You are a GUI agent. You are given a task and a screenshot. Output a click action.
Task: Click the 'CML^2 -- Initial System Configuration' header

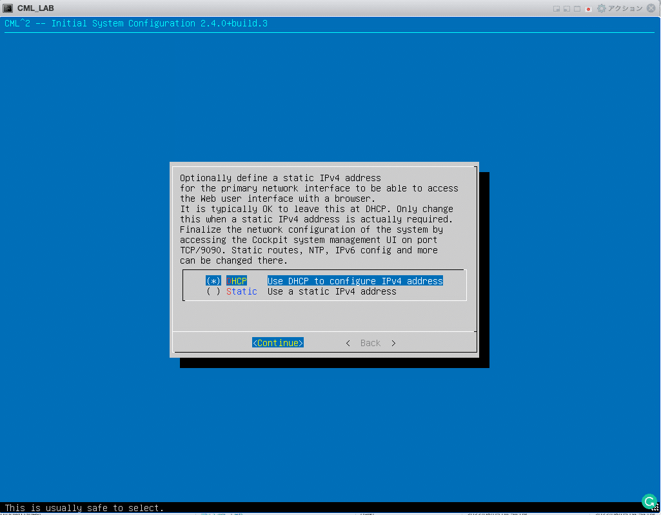pos(136,24)
